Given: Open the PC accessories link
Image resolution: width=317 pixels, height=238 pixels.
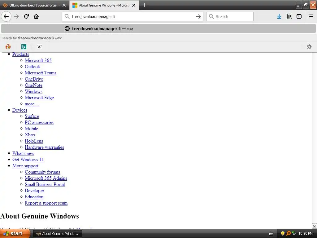Looking at the screenshot, I should 39,122.
